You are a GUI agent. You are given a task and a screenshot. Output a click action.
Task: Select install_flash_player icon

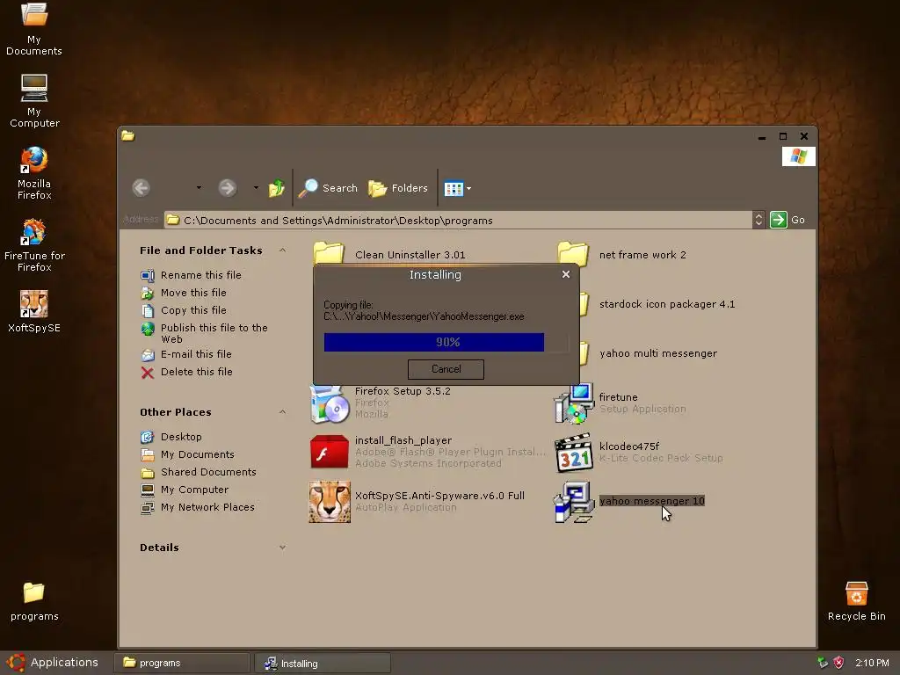click(330, 452)
